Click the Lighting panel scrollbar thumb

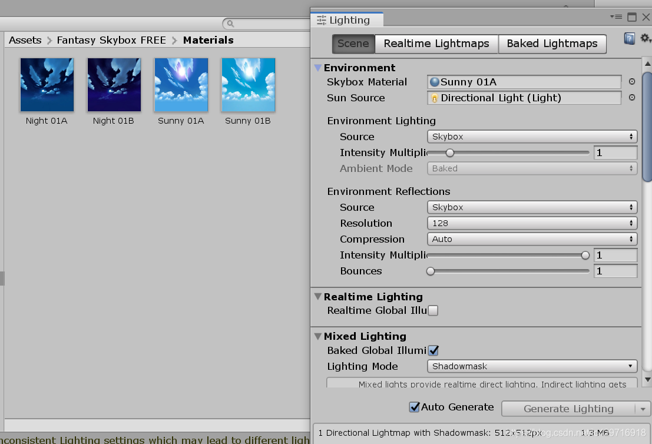647,127
